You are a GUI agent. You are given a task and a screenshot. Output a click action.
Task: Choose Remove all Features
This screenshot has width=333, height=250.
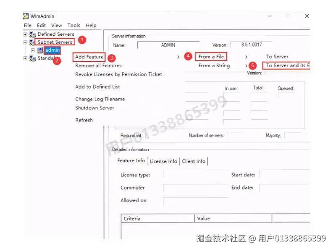(98, 66)
